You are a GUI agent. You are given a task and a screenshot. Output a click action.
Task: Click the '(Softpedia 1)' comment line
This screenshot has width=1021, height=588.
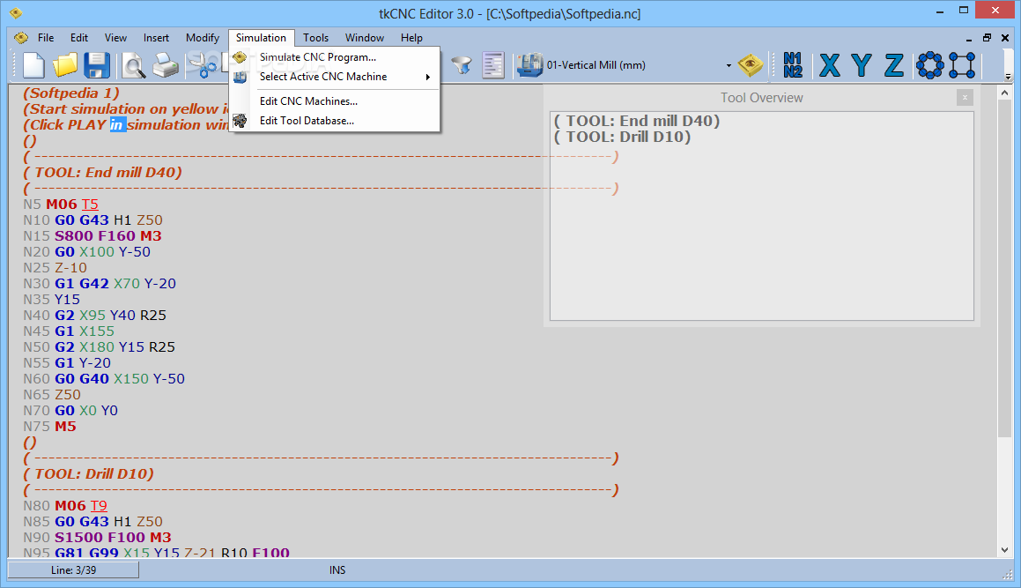click(x=71, y=93)
